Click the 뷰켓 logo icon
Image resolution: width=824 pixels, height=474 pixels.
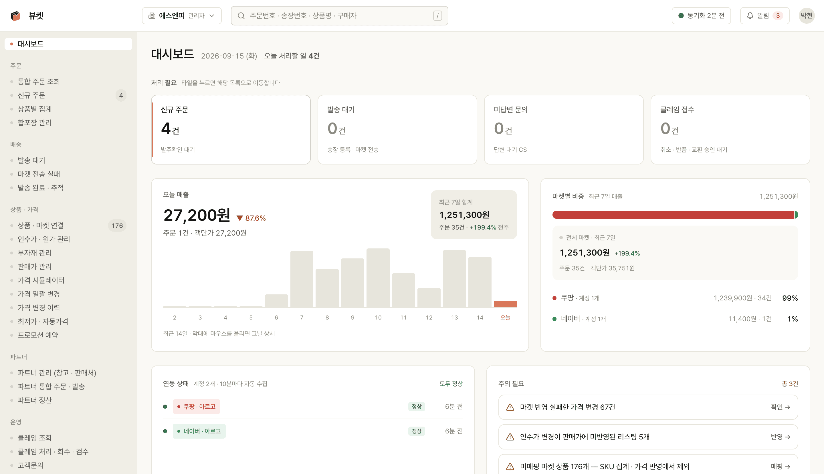[x=15, y=16]
